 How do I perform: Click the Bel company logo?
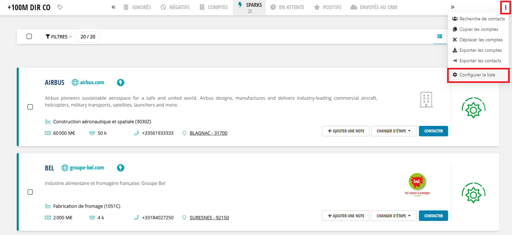click(417, 184)
